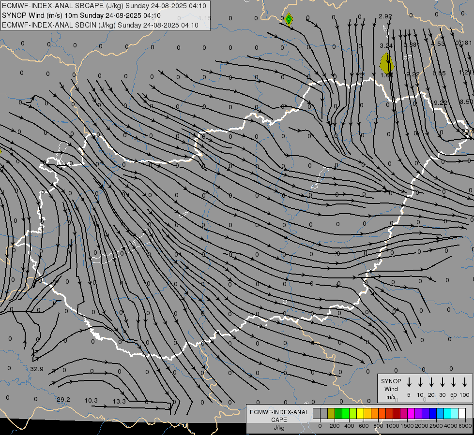Select the green diamond CAPE patch at top
This screenshot has width=474, height=435.
(289, 19)
